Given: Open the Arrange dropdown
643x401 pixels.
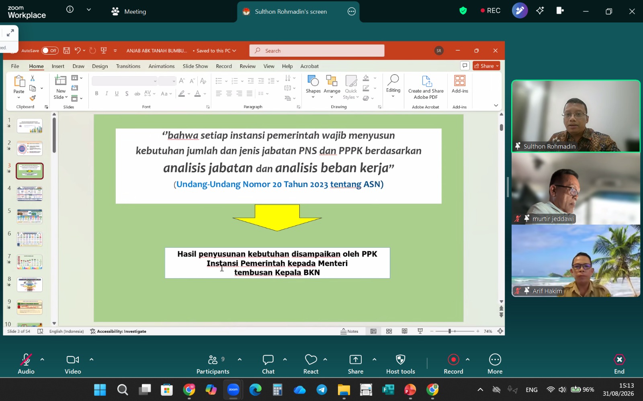Looking at the screenshot, I should point(332,86).
